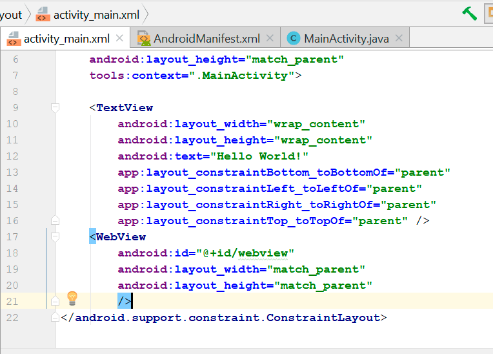The image size is (493, 354).
Task: Click the fold end marker on line 21
Action: click(55, 301)
